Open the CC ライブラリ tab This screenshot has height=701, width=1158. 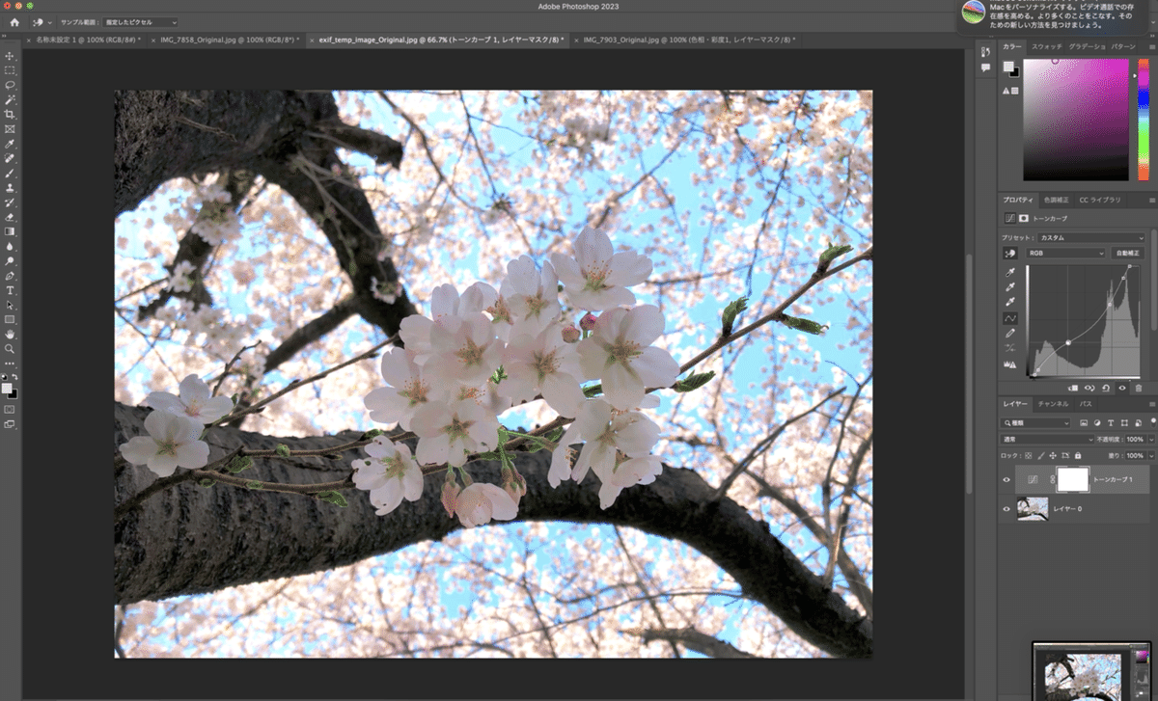(x=1100, y=200)
